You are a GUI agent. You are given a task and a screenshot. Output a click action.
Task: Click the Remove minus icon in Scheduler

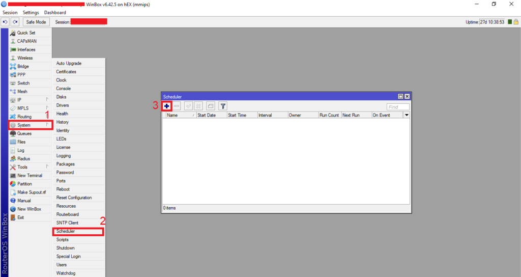pyautogui.click(x=177, y=106)
